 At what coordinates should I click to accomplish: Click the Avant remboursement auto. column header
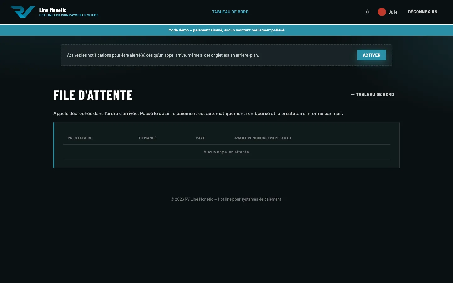coord(263,138)
